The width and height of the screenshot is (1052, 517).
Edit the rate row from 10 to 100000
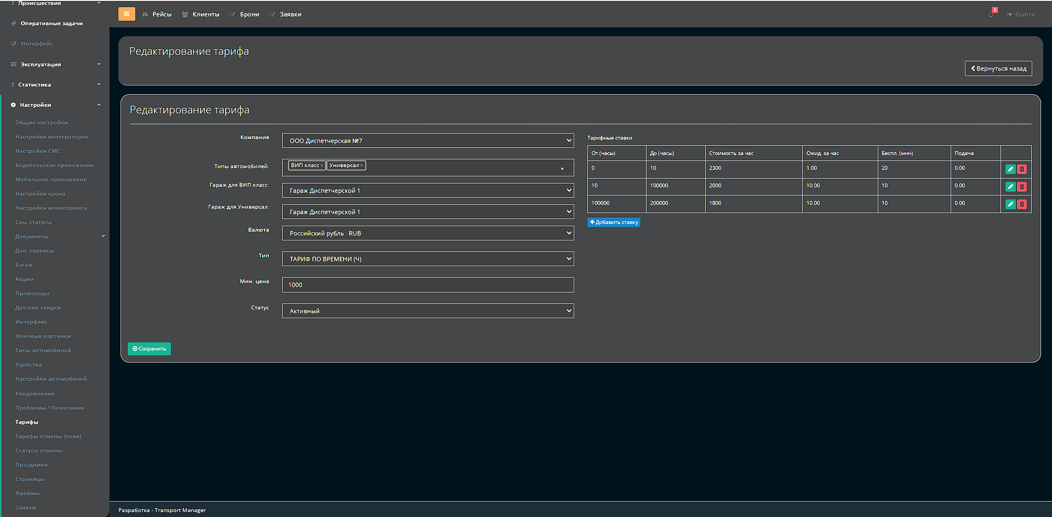(x=1010, y=187)
